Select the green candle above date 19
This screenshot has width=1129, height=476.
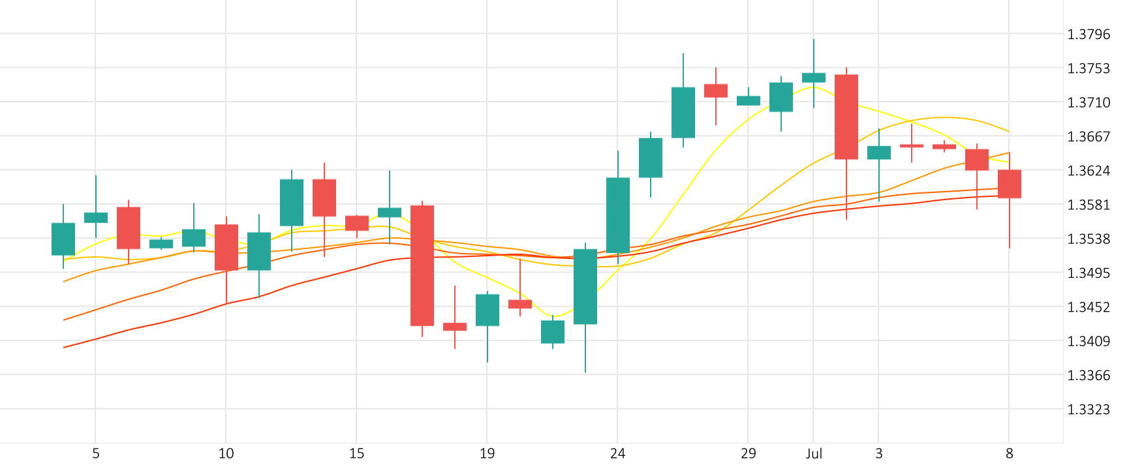487,310
